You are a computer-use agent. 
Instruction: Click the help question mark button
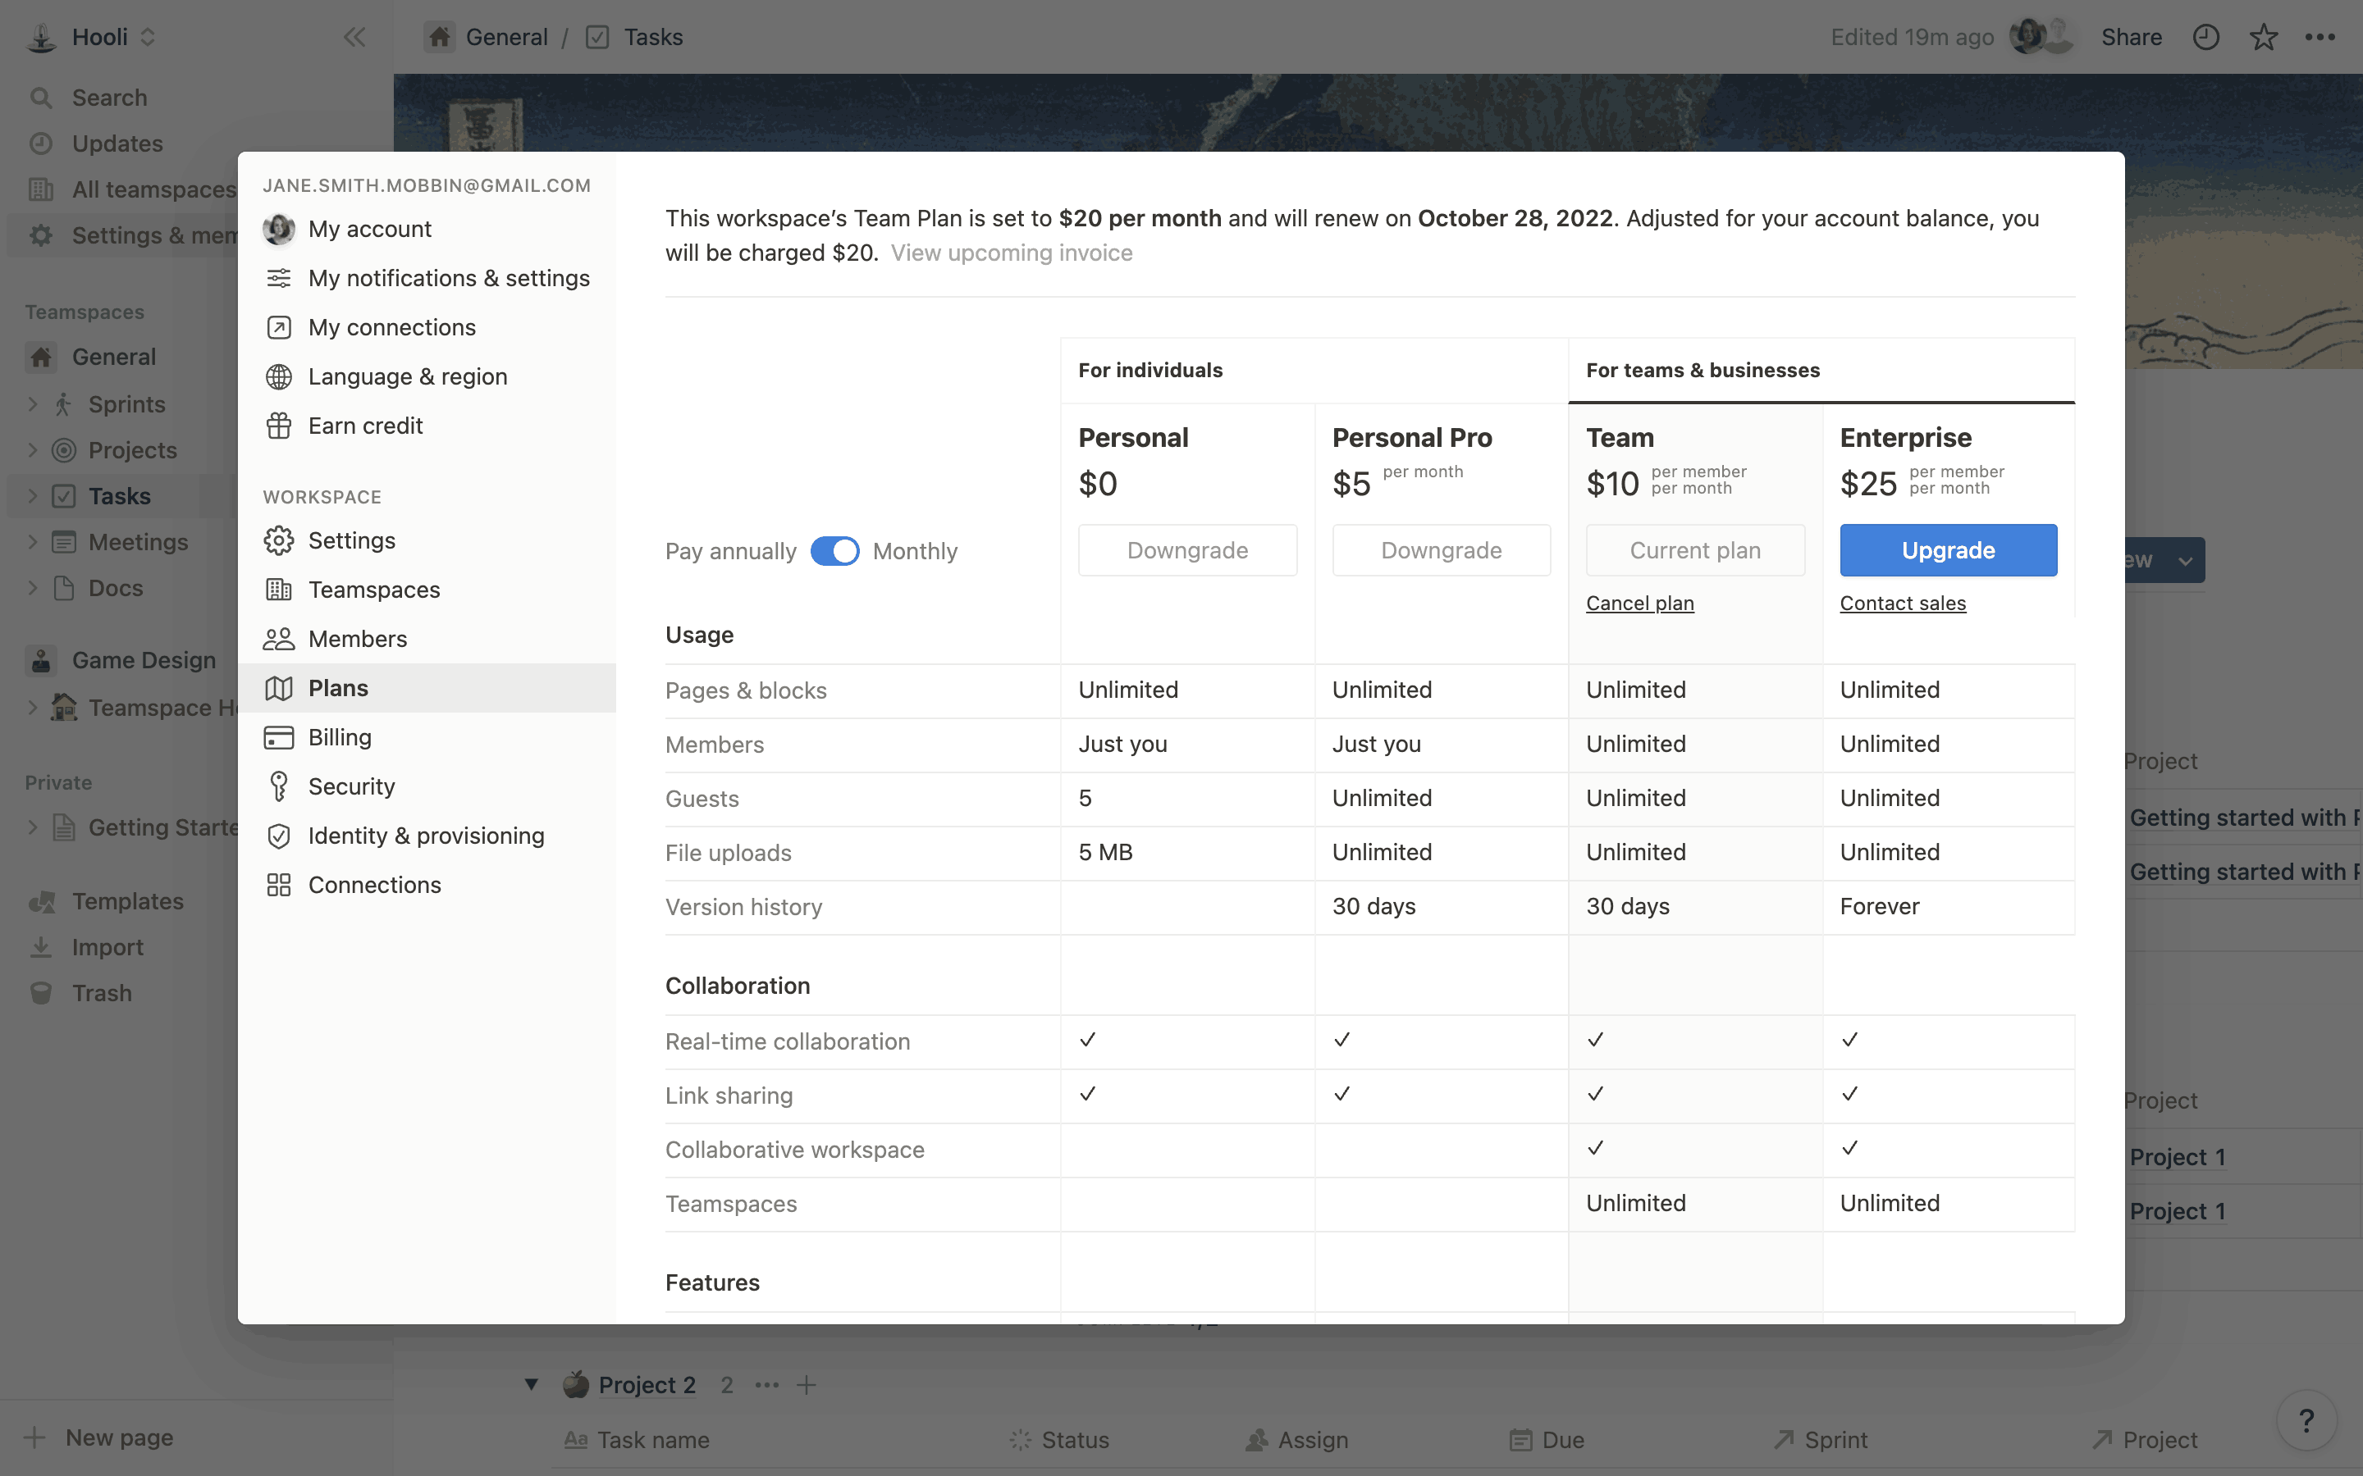[x=2306, y=1420]
